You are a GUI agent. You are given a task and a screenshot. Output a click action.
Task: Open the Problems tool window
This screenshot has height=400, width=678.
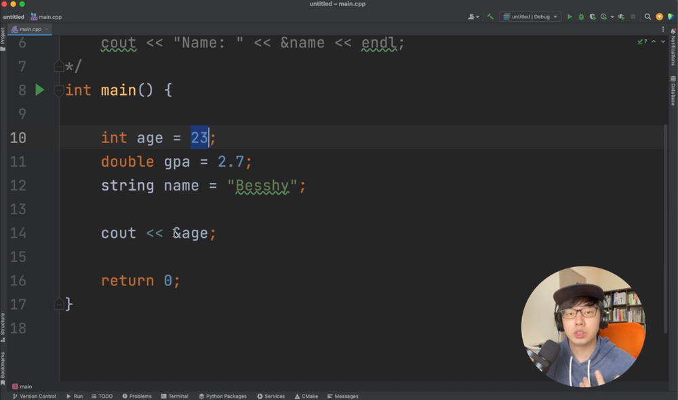(137, 396)
